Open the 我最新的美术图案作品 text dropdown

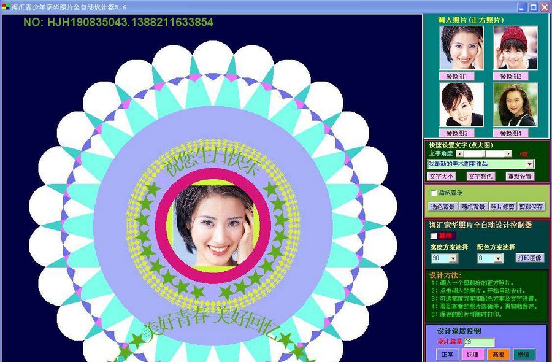click(530, 164)
